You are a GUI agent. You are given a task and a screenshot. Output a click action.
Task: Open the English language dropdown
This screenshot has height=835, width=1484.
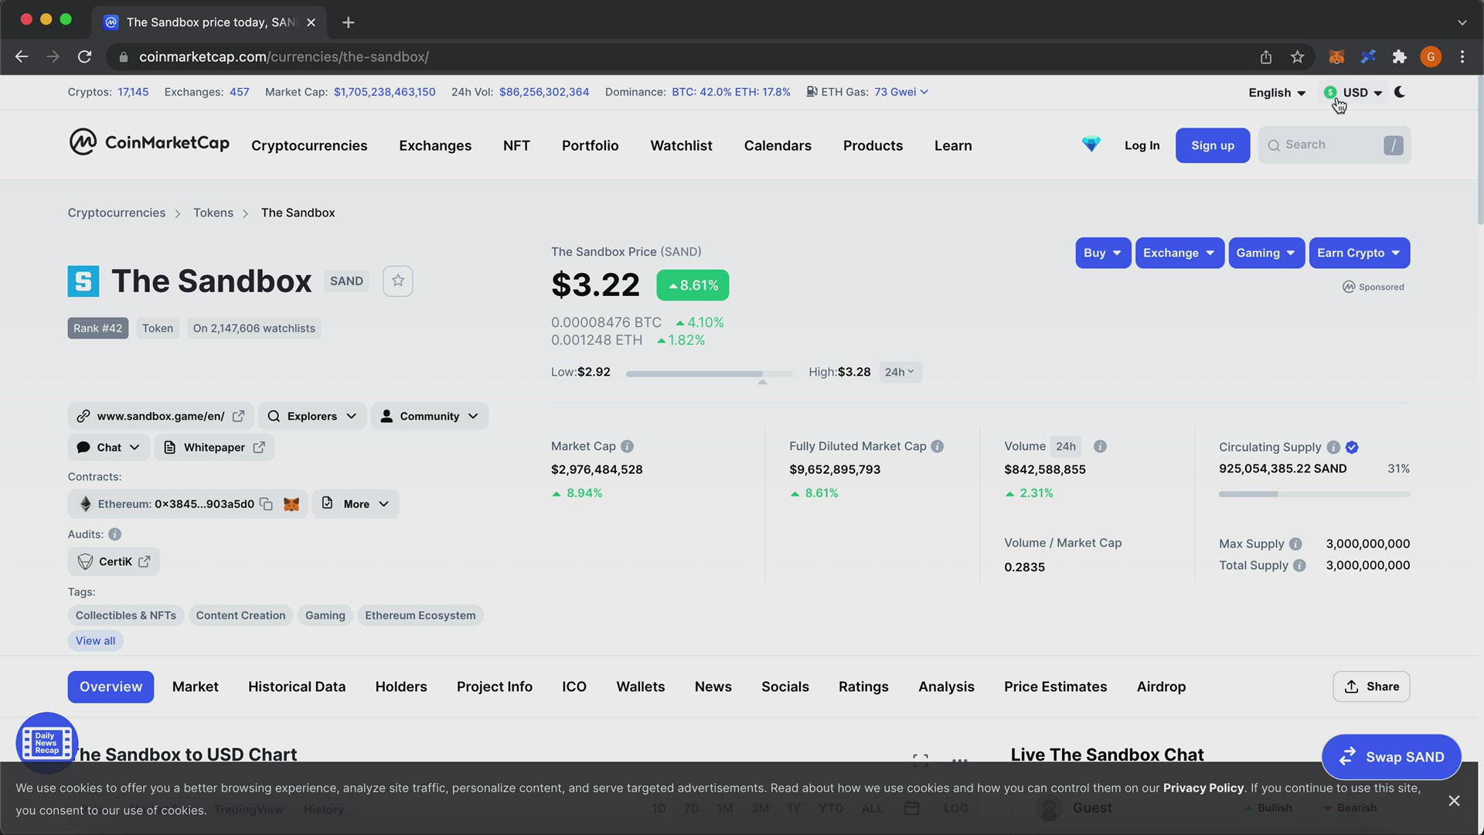[1277, 93]
